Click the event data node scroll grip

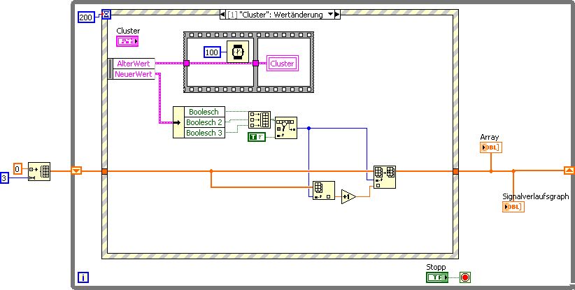tap(111, 68)
